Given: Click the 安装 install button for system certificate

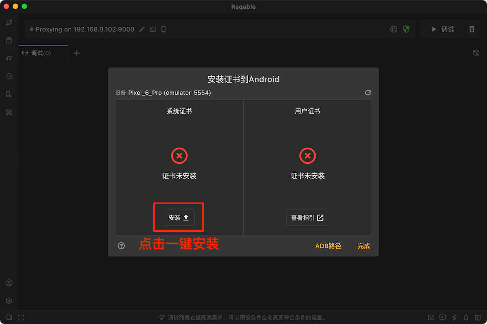Looking at the screenshot, I should 179,218.
